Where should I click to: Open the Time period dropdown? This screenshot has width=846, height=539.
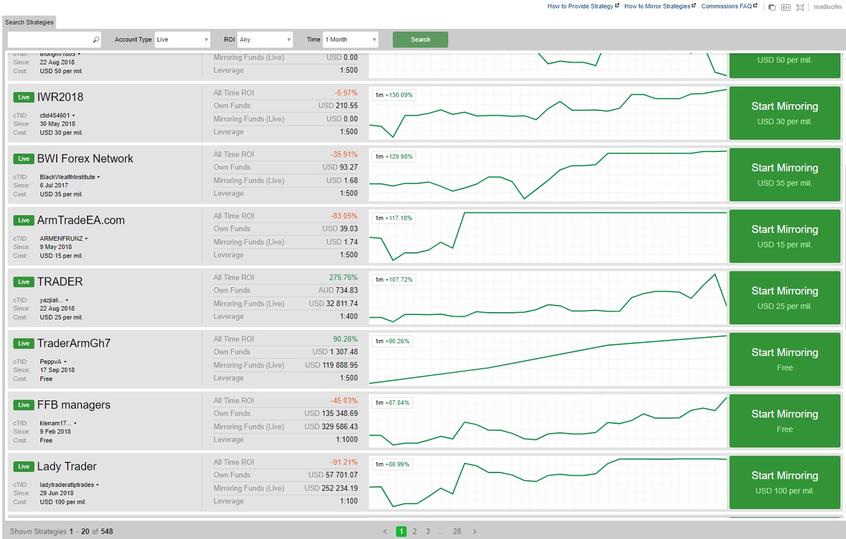(351, 40)
